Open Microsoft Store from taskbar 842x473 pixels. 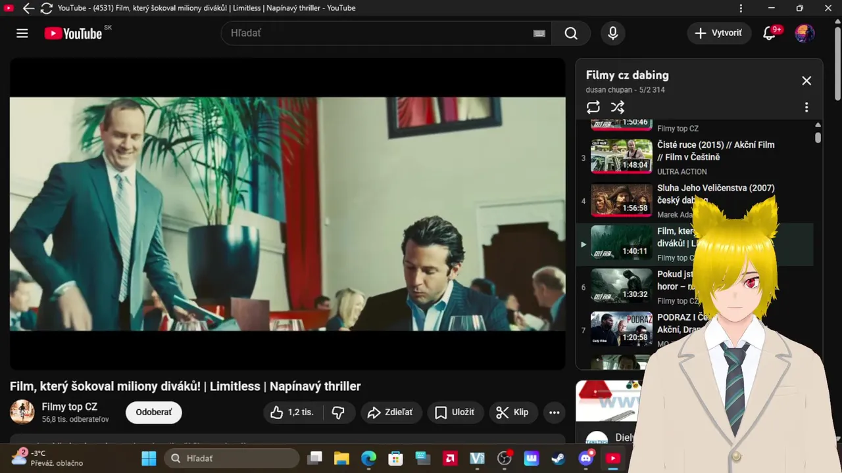[x=395, y=459]
